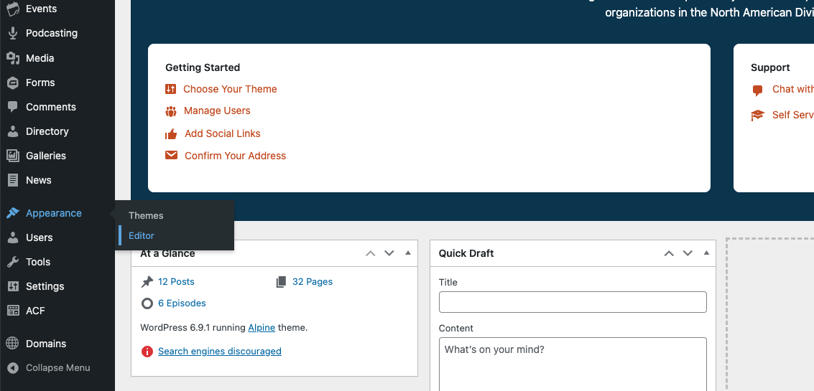Open the 32 Pages link
Viewport: 814px width, 391px height.
pyautogui.click(x=313, y=282)
